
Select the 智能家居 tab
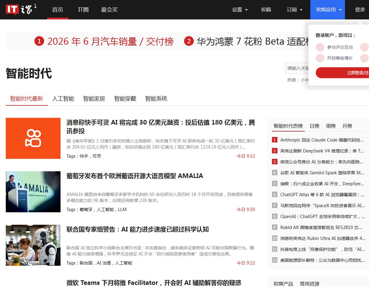[x=94, y=99]
